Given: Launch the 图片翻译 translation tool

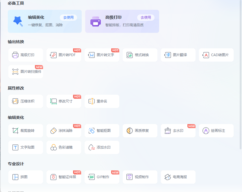Looking at the screenshot, I should [x=178, y=55].
